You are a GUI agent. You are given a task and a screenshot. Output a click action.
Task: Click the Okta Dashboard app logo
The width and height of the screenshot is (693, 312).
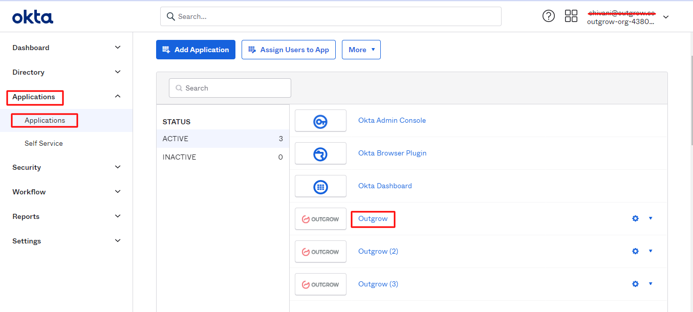point(320,186)
